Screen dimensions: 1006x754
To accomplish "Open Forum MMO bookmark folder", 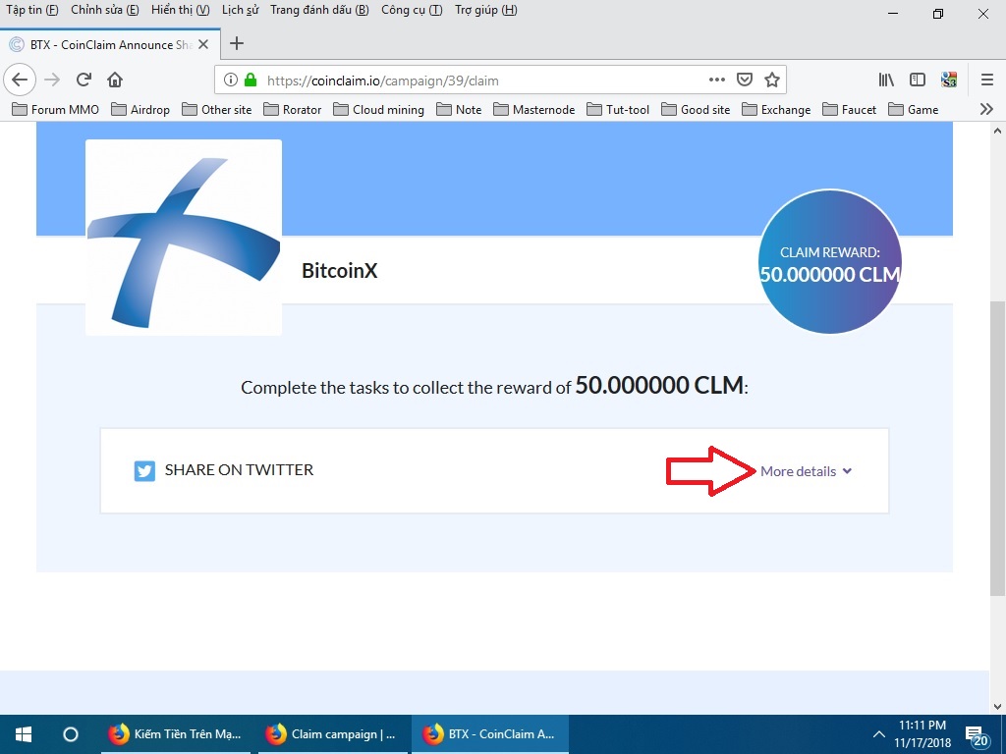I will (x=56, y=110).
